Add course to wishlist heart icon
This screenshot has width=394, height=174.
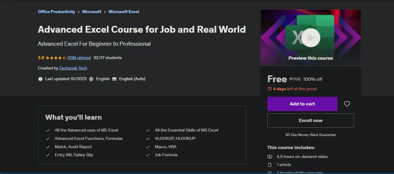[347, 104]
